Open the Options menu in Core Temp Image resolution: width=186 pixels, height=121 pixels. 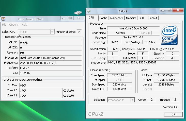(14, 25)
